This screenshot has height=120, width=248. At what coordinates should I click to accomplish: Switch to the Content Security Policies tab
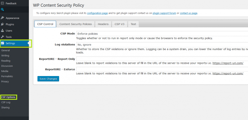[76, 24]
